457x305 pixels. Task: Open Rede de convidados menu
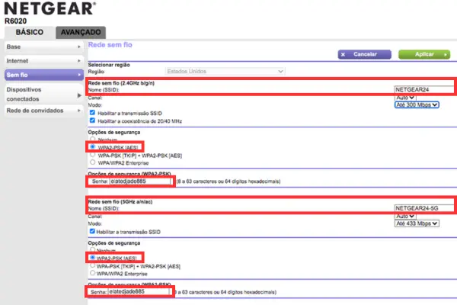pyautogui.click(x=44, y=111)
